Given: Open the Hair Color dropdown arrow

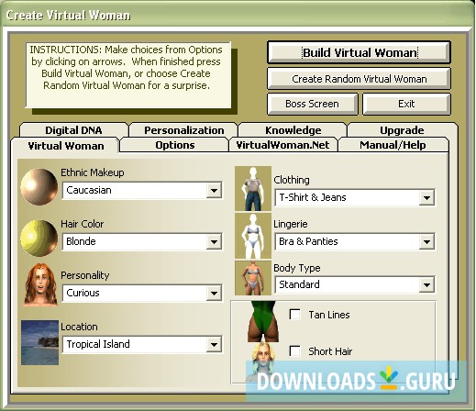Looking at the screenshot, I should click(214, 242).
